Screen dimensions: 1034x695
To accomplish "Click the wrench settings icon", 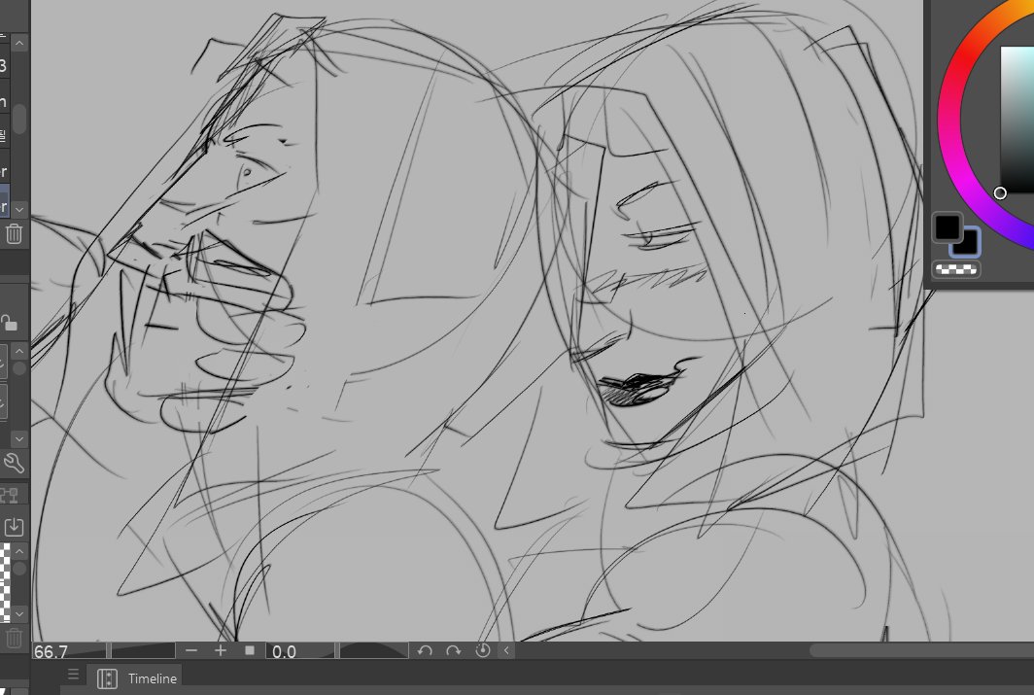I will click(x=14, y=463).
